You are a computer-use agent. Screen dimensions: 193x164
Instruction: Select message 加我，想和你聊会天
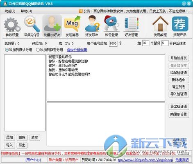[x=63, y=70]
